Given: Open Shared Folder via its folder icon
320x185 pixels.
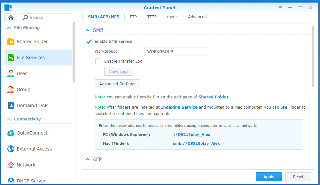Looking at the screenshot, I should (x=11, y=42).
